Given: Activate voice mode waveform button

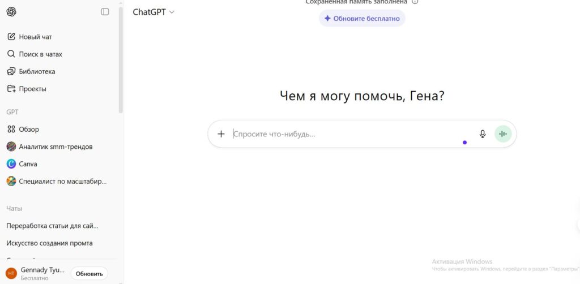Looking at the screenshot, I should [x=503, y=134].
